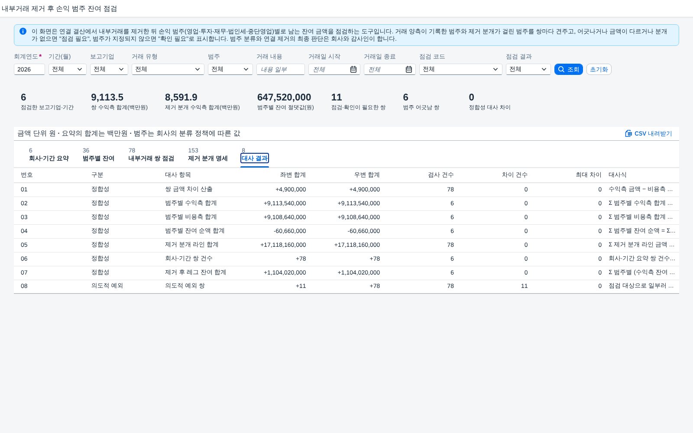The width and height of the screenshot is (693, 433).
Task: Open the 범주 dropdown
Action: tap(230, 69)
